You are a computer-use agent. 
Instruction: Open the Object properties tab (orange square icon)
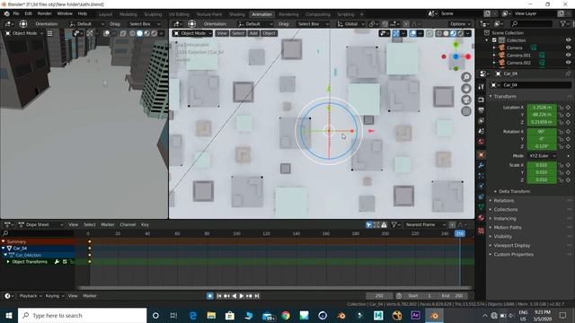click(x=482, y=154)
